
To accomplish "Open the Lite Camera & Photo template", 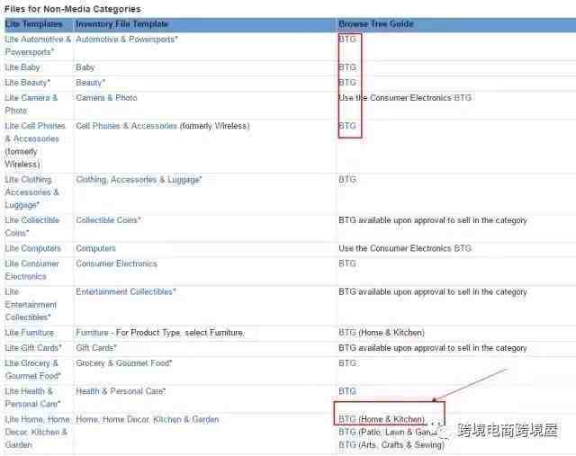I will [x=31, y=104].
